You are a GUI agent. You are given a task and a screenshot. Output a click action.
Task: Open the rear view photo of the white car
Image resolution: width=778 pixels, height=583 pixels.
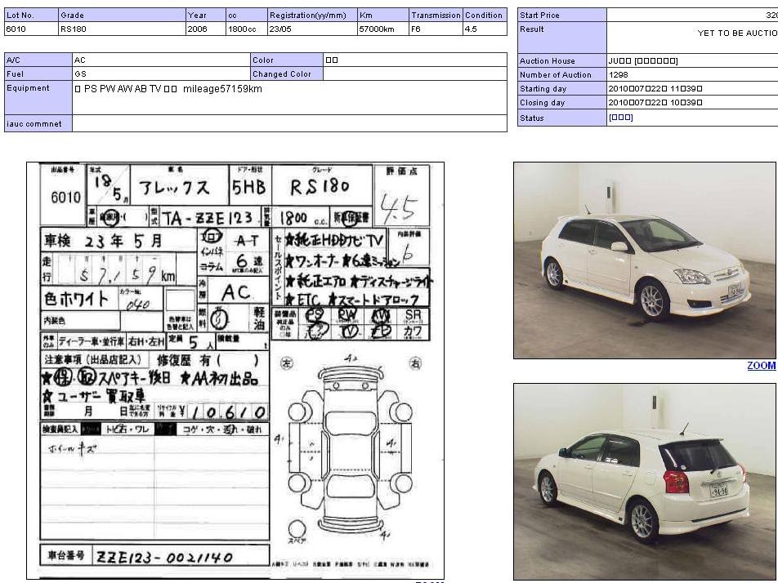click(645, 481)
